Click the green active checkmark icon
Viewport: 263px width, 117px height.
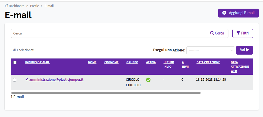148,80
